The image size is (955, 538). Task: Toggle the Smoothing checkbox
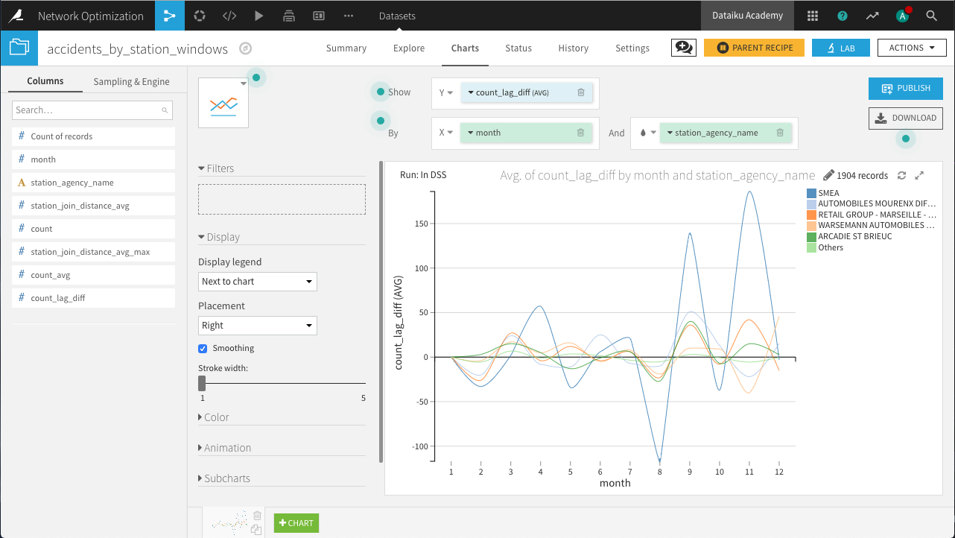coord(203,348)
